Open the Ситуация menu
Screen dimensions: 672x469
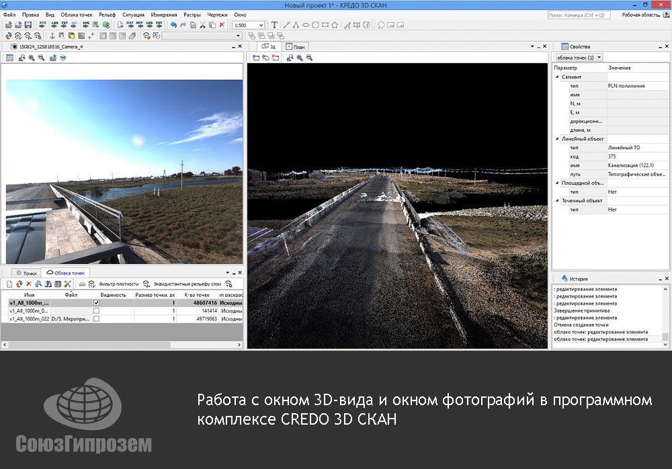point(133,15)
